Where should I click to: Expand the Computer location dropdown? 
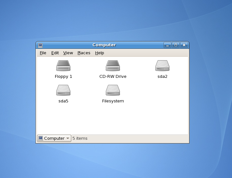[54, 138]
